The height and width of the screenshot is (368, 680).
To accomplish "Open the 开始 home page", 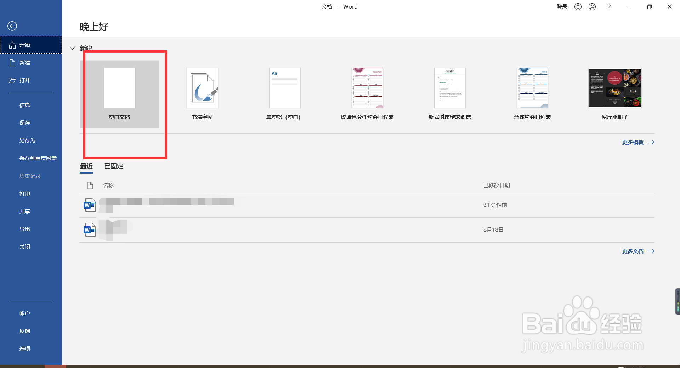I will tap(31, 45).
